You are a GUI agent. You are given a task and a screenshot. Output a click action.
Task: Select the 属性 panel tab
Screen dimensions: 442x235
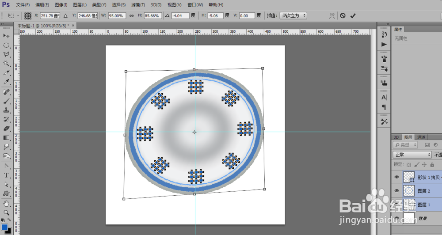point(398,30)
